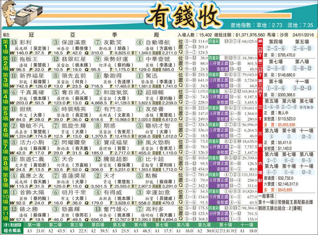
Task: Click the 組合獨贏 label at bottom left
Action: [x=12, y=231]
